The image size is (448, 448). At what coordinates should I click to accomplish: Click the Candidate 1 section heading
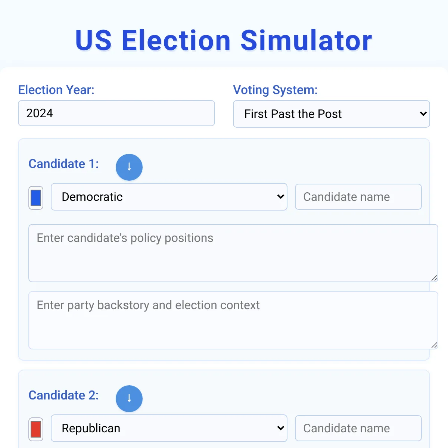click(63, 164)
